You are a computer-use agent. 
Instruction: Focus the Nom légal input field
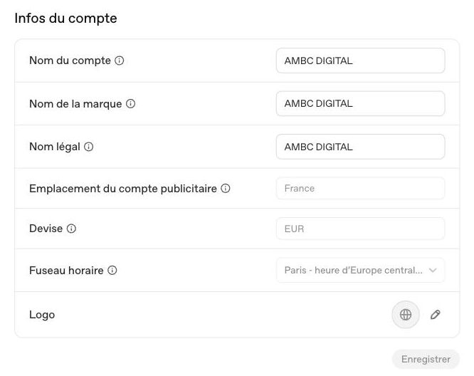(360, 147)
